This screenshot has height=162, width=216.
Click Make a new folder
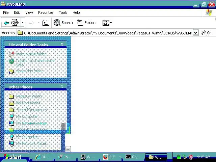(x=31, y=54)
